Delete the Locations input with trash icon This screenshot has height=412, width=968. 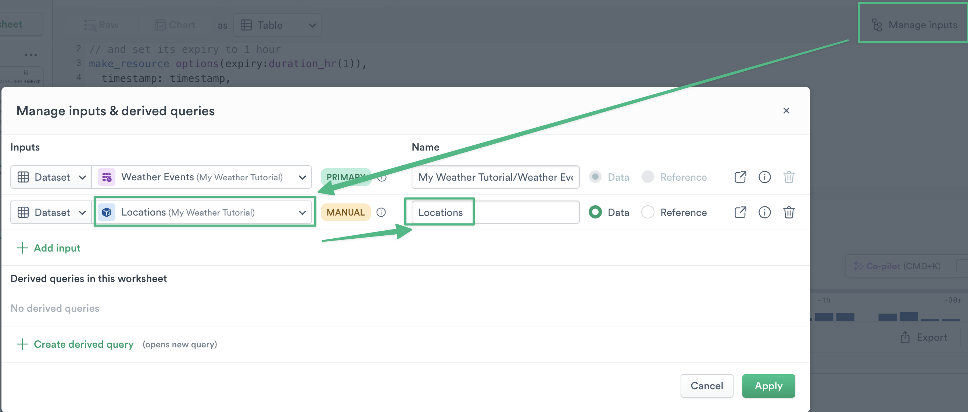[788, 212]
